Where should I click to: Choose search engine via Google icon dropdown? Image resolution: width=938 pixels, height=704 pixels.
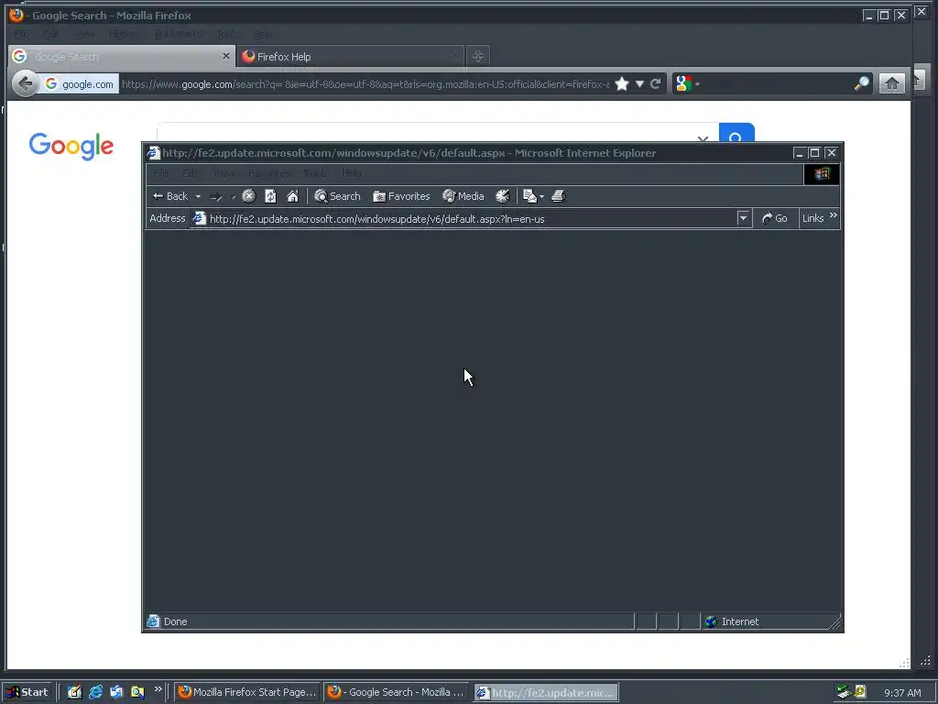[687, 83]
